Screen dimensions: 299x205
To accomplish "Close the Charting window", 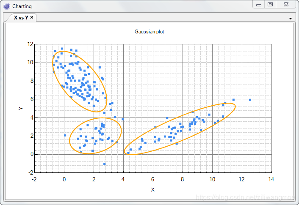I will (286, 4).
